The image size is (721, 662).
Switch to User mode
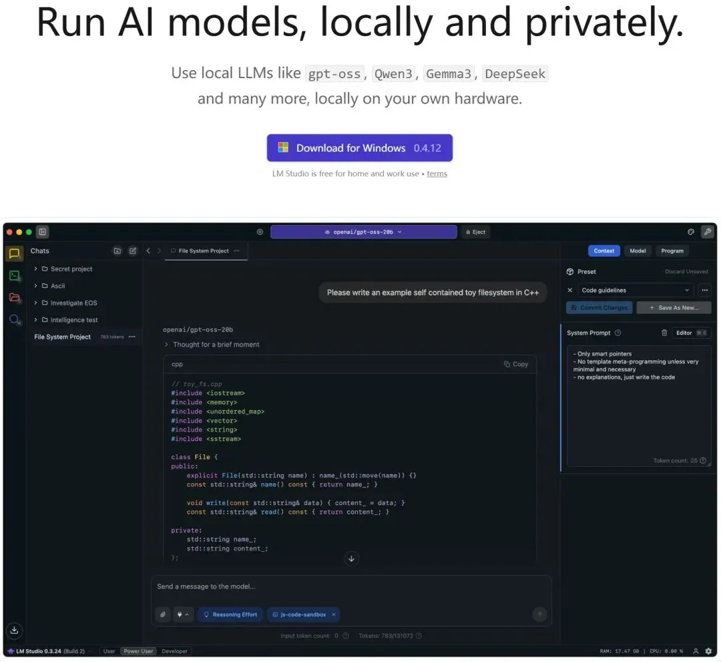[x=109, y=651]
